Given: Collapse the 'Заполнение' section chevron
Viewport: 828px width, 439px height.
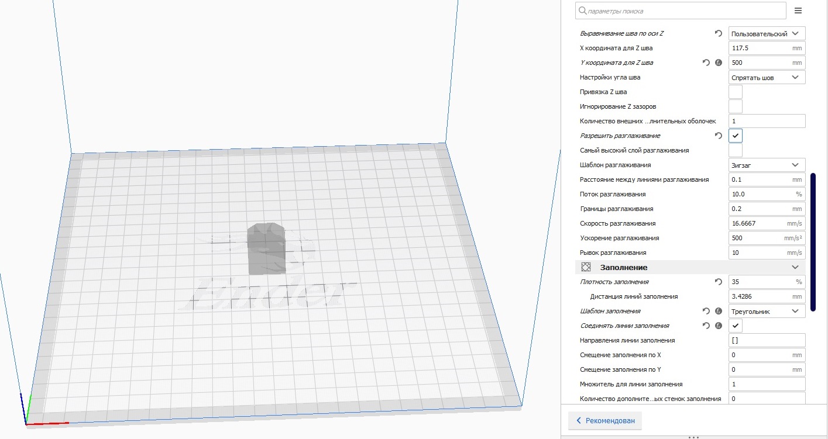Looking at the screenshot, I should 795,267.
